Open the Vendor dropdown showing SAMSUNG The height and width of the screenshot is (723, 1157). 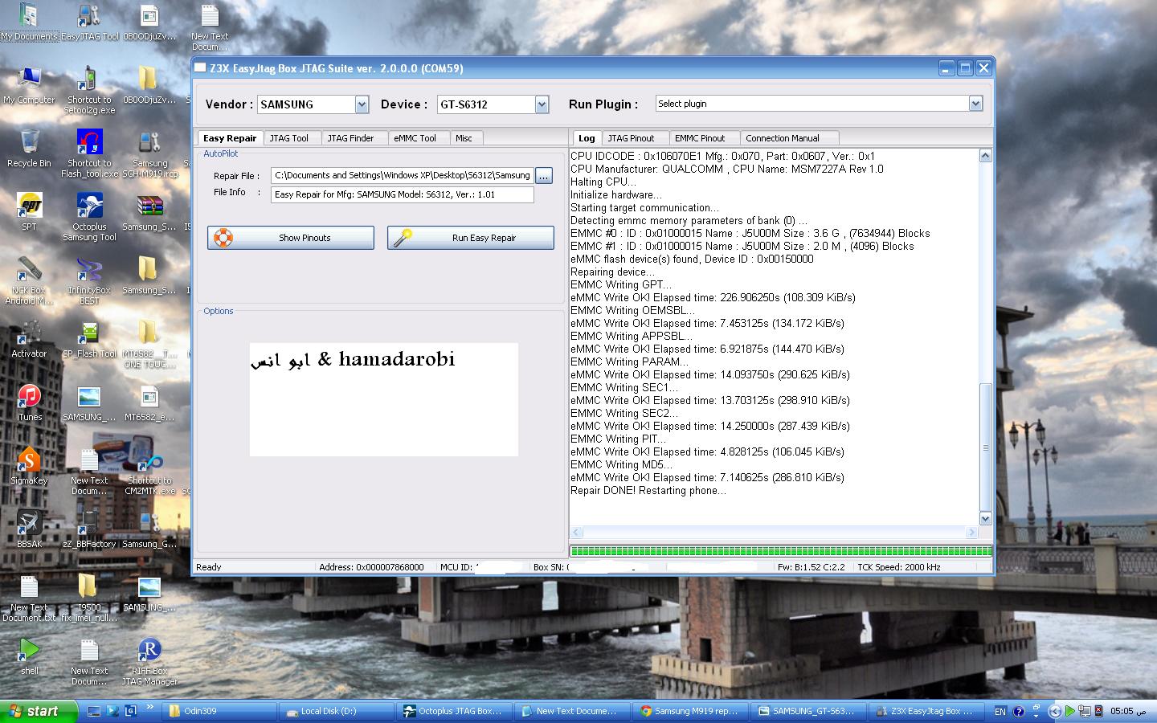362,104
